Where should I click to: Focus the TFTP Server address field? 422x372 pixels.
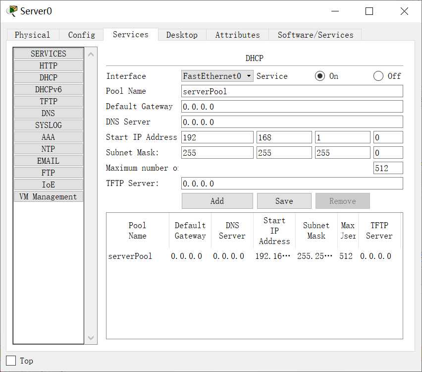click(292, 184)
